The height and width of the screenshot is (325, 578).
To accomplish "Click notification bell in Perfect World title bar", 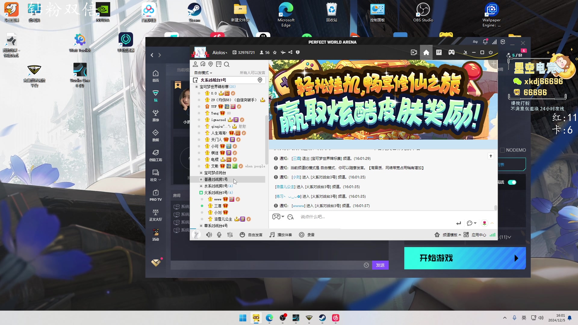I will click(x=485, y=42).
